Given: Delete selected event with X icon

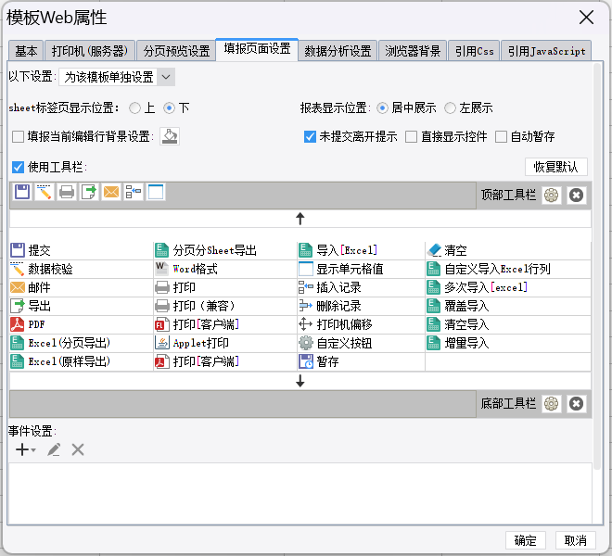Looking at the screenshot, I should (x=78, y=449).
